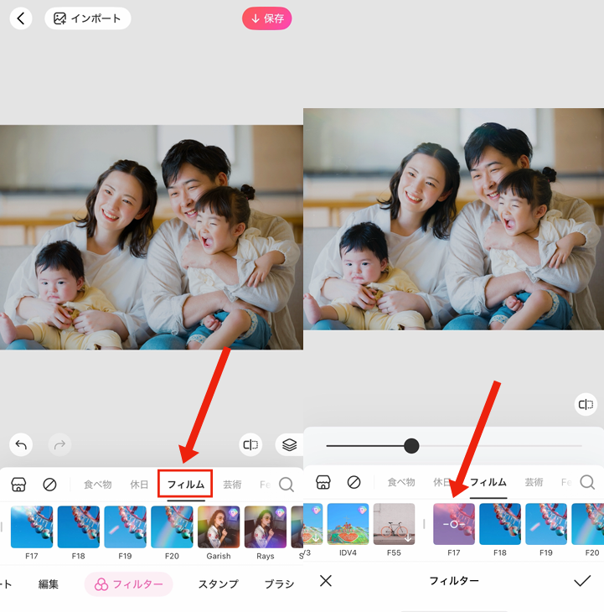Select 芸術 filter category in left screen
The height and width of the screenshot is (612, 604).
click(x=232, y=485)
